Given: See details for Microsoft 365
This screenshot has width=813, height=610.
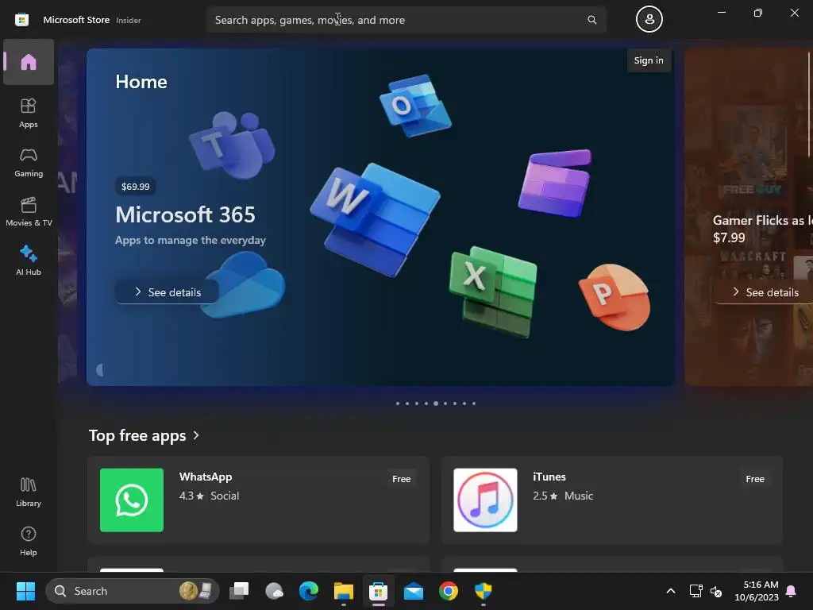Looking at the screenshot, I should point(167,292).
